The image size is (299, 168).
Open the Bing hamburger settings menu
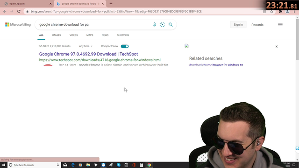[280, 25]
